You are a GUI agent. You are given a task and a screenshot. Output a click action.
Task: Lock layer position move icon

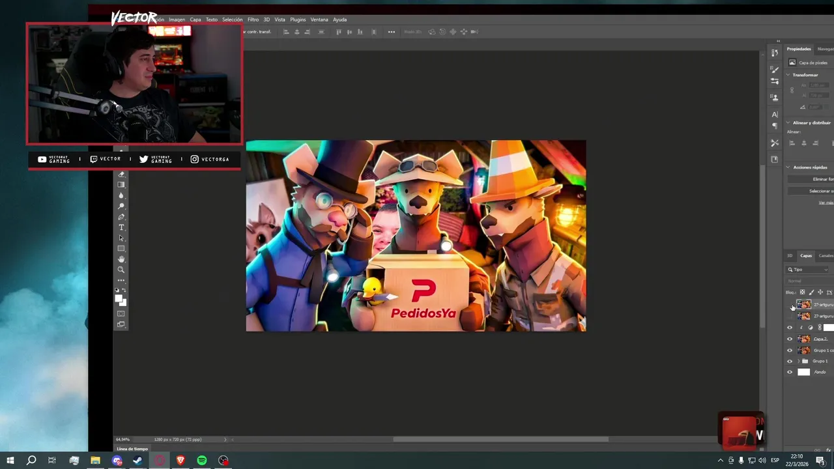pos(820,292)
